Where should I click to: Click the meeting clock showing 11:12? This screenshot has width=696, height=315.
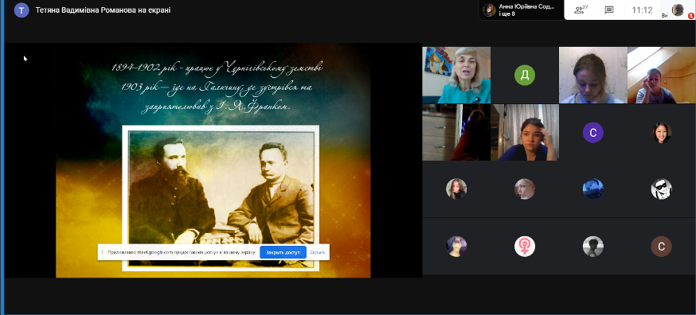click(x=642, y=10)
